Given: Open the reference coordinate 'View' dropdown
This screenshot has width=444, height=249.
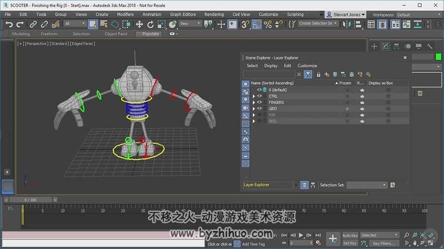Looking at the screenshot, I should 190,24.
